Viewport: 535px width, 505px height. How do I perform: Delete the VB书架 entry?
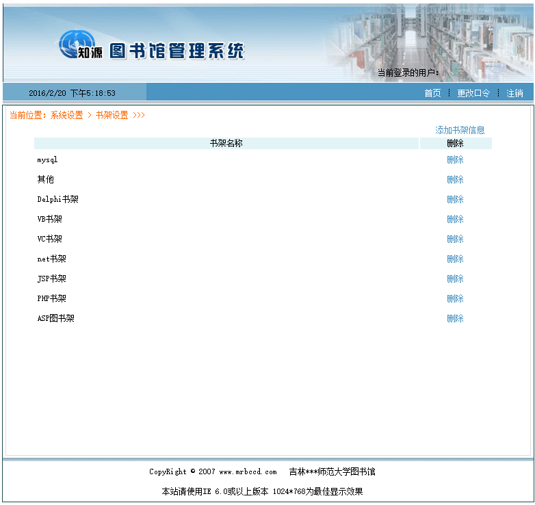coord(455,219)
